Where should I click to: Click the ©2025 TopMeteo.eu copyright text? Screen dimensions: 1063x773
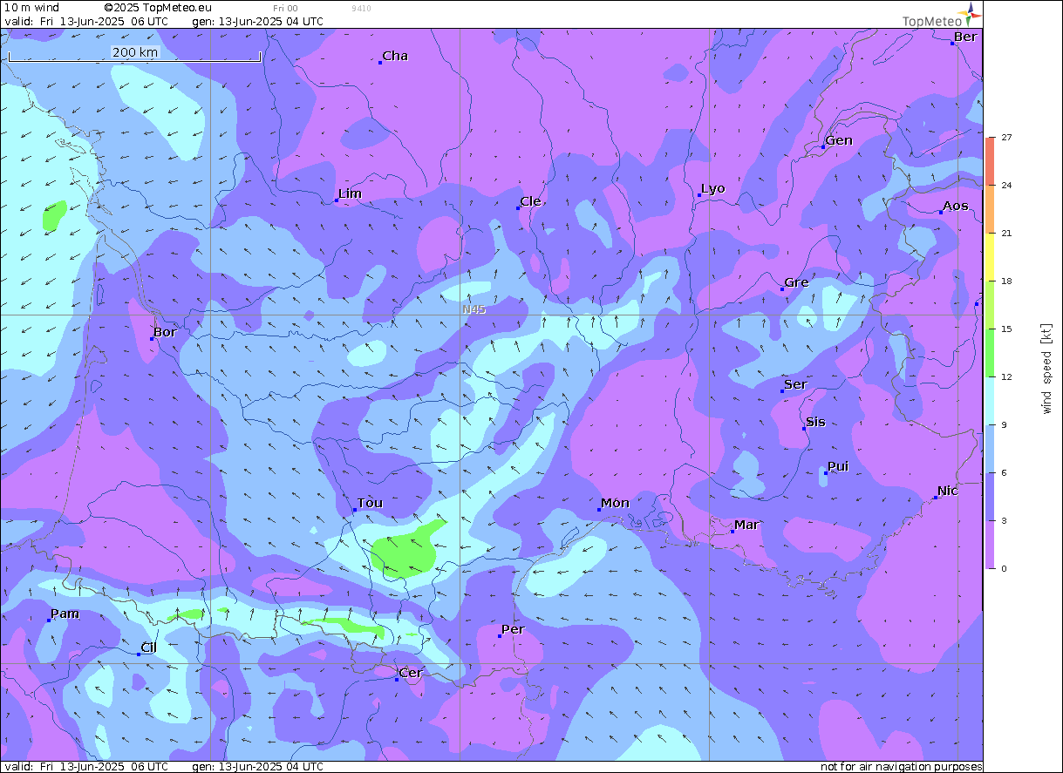click(158, 7)
